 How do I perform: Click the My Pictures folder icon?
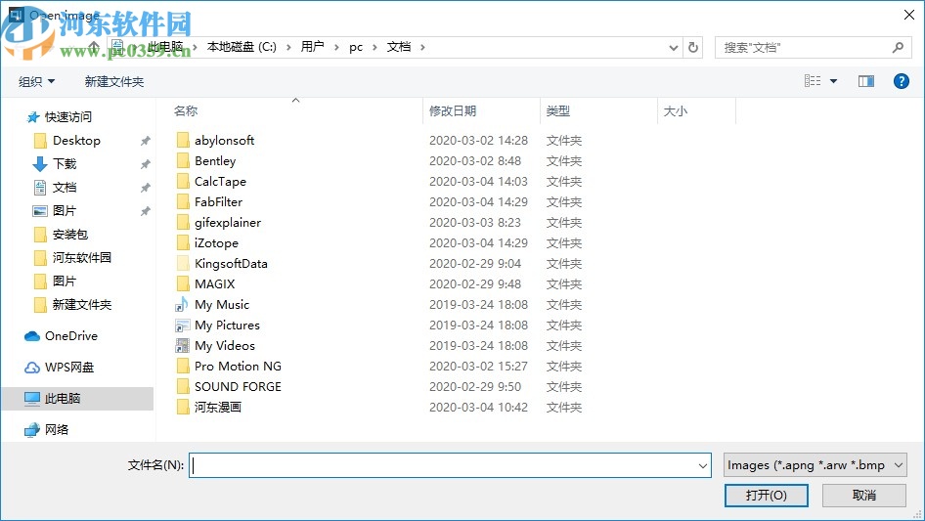(182, 326)
